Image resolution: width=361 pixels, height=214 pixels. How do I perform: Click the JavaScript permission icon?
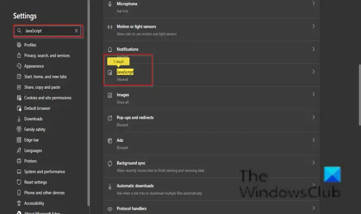click(x=110, y=73)
